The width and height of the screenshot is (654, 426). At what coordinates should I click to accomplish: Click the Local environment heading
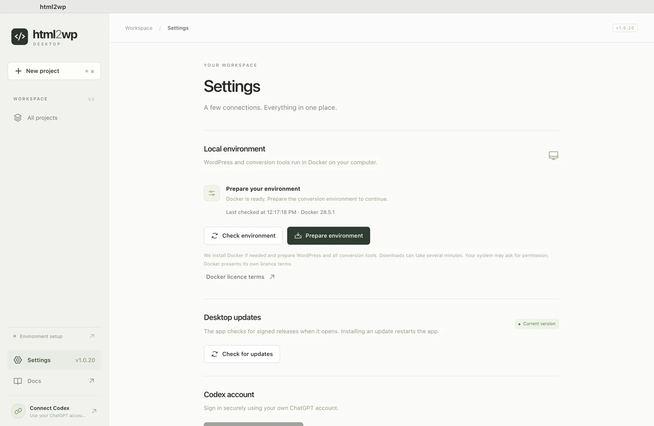click(235, 149)
